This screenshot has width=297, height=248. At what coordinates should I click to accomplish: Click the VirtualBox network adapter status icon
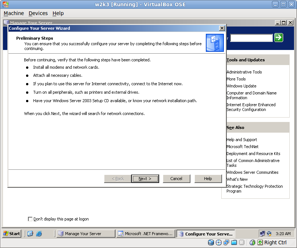(x=226, y=242)
